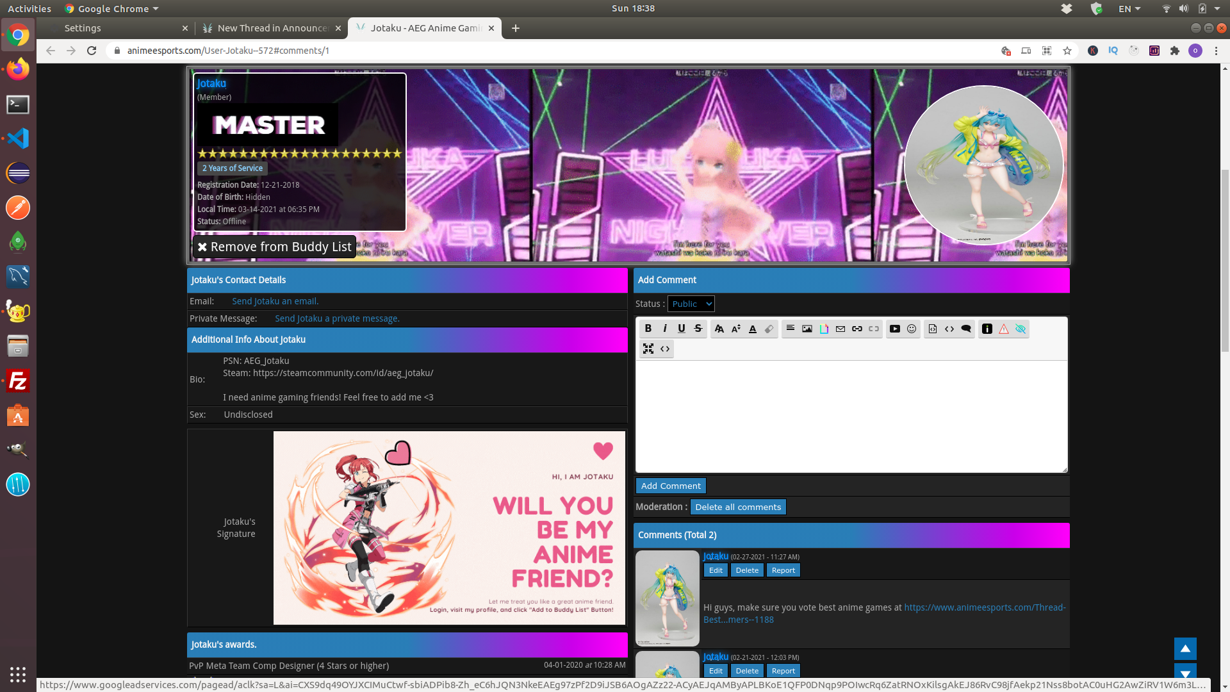Toggle bold in comment editor
Viewport: 1230px width, 692px height.
(648, 329)
